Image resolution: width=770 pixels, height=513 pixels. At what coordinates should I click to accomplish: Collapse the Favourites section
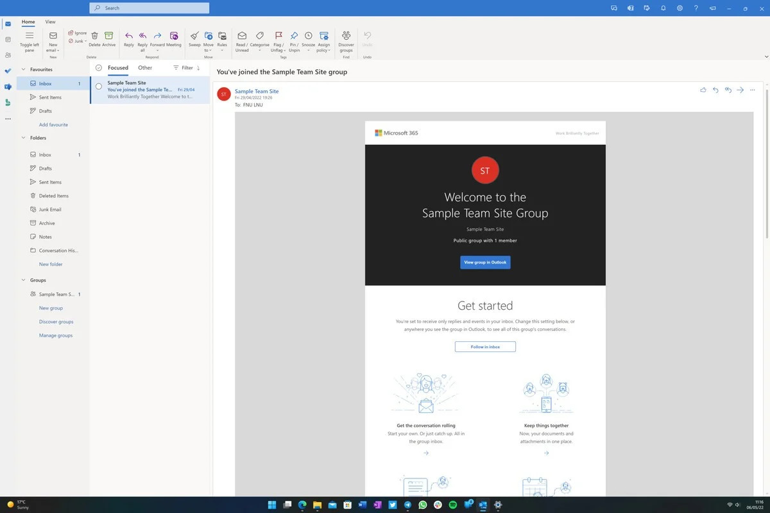point(24,69)
